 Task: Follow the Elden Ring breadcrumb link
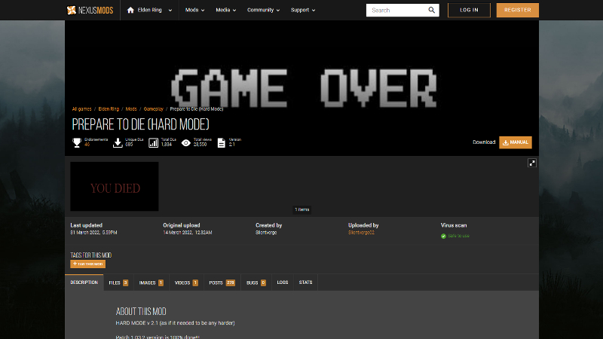109,109
